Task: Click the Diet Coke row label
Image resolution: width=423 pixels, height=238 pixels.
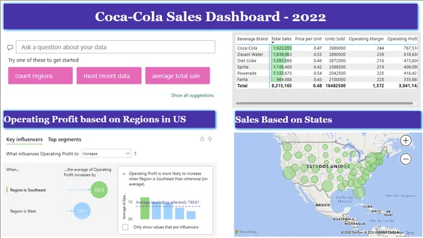Action: tap(247, 61)
